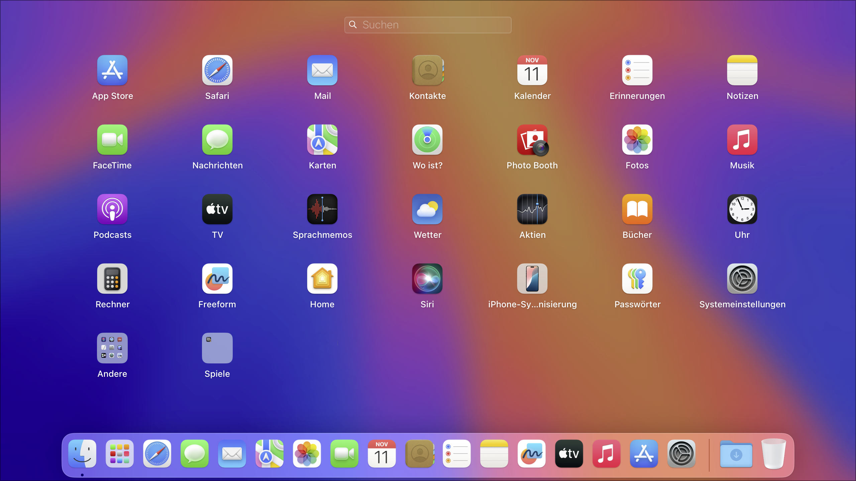The height and width of the screenshot is (481, 856).
Task: Open Passwörter app icon
Action: click(637, 279)
